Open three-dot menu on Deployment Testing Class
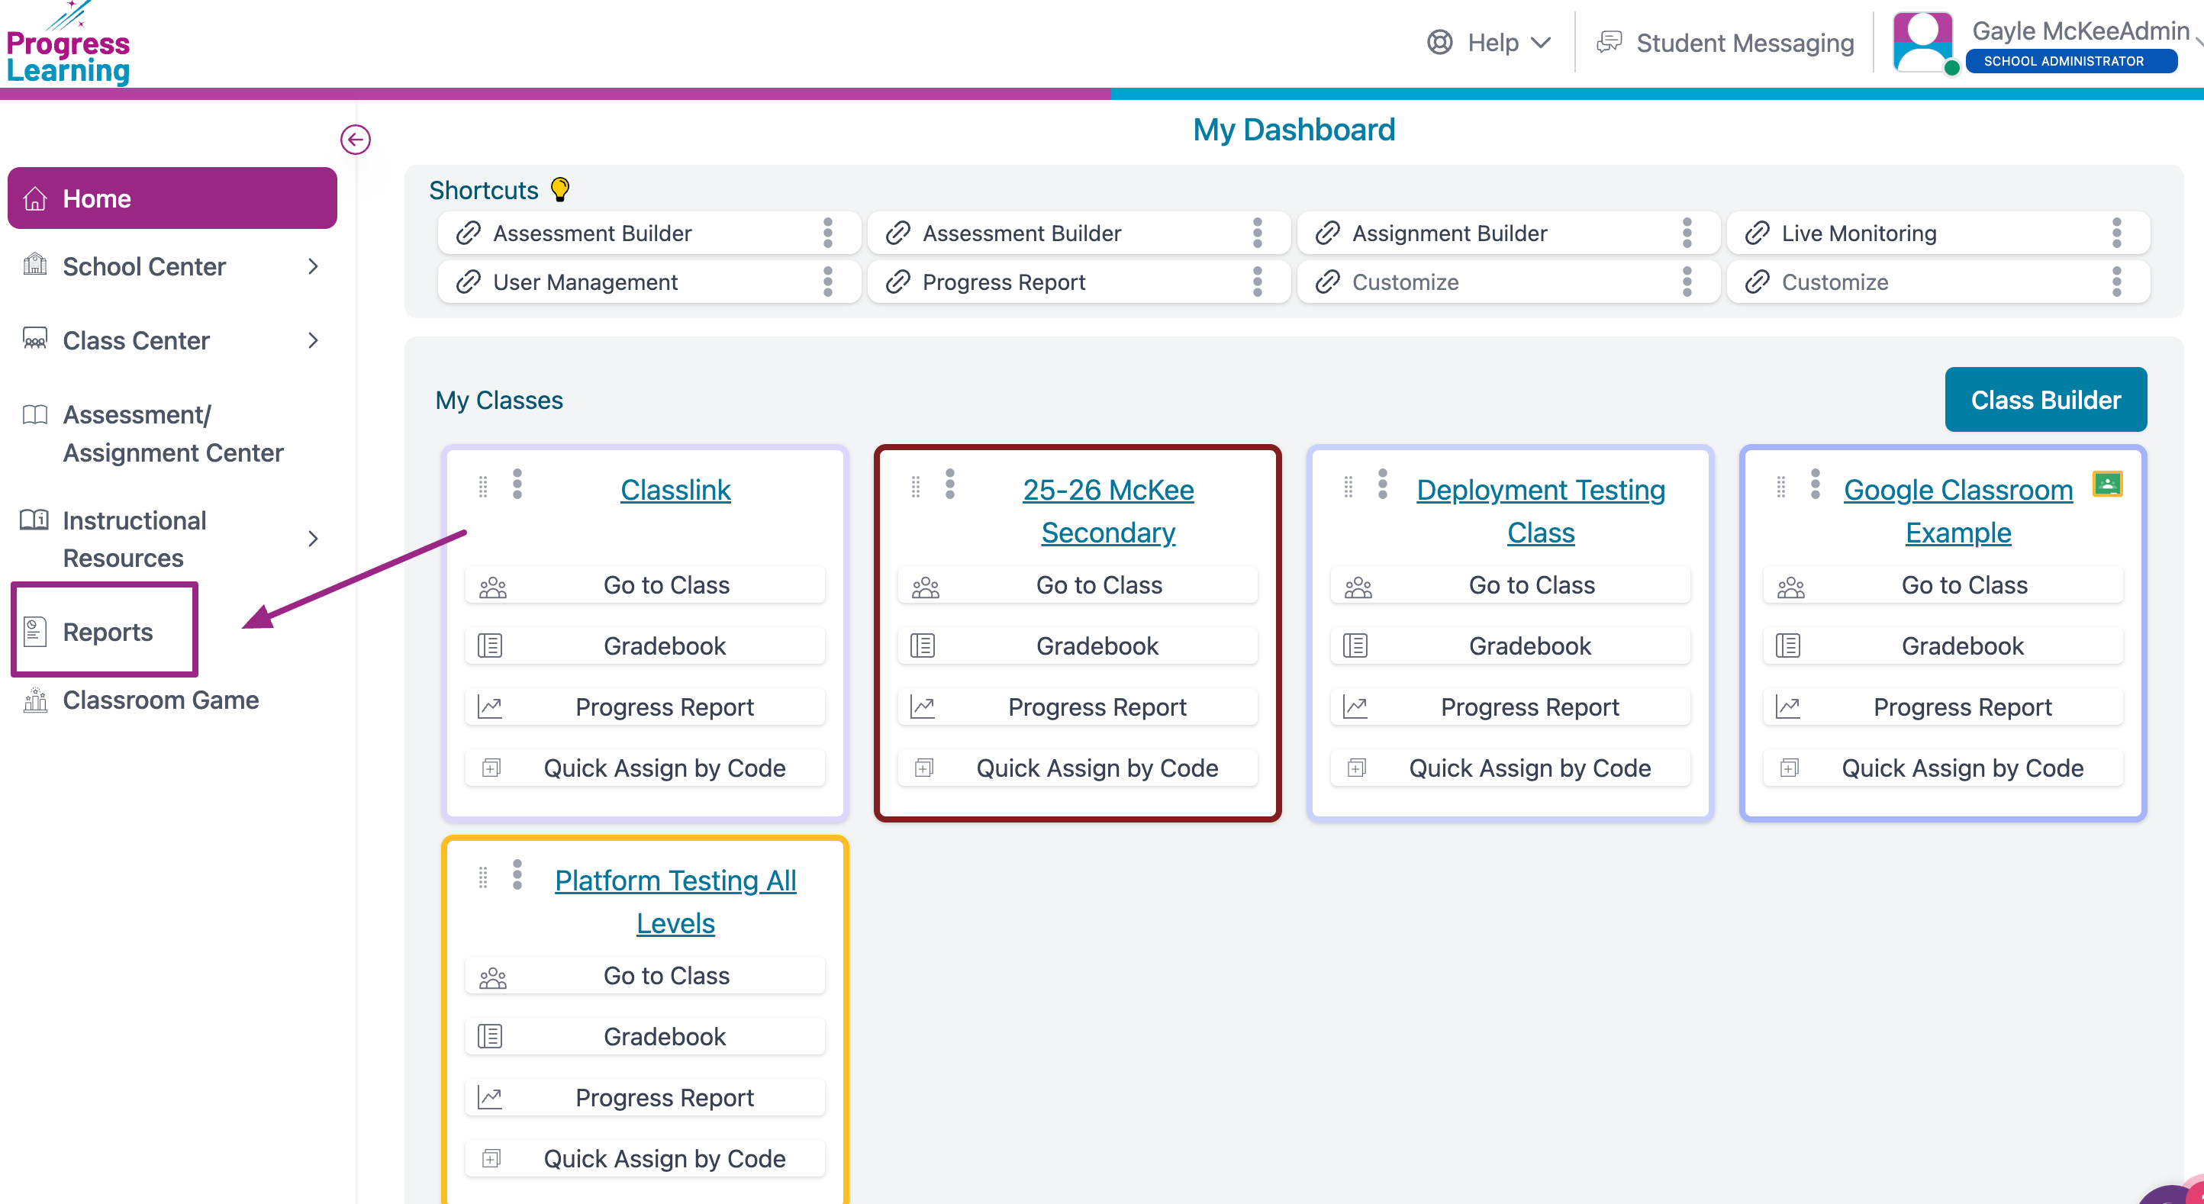The width and height of the screenshot is (2204, 1204). (x=1383, y=484)
